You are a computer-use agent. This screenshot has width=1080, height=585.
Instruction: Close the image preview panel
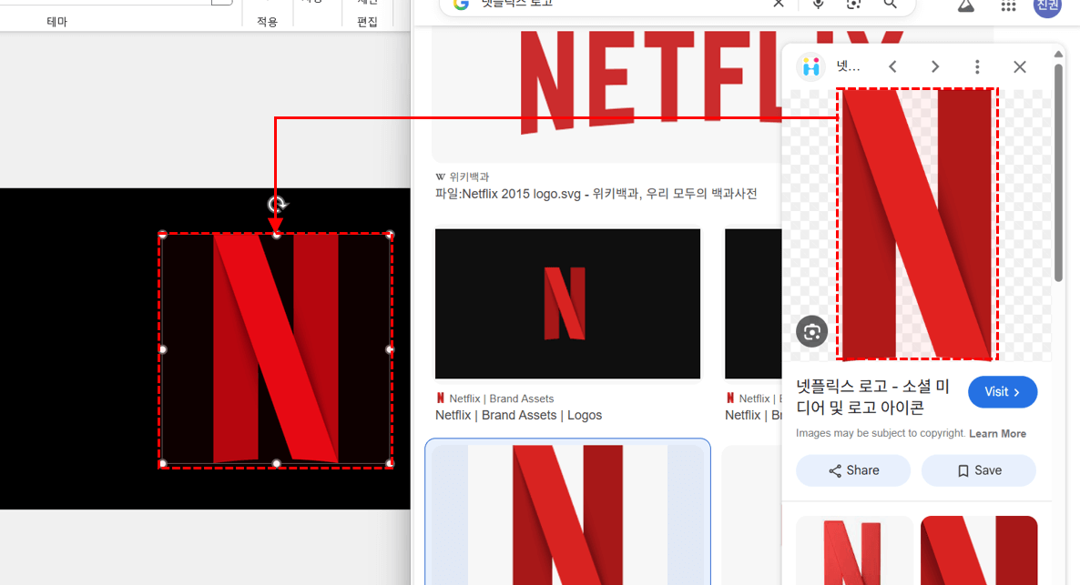(x=1020, y=66)
